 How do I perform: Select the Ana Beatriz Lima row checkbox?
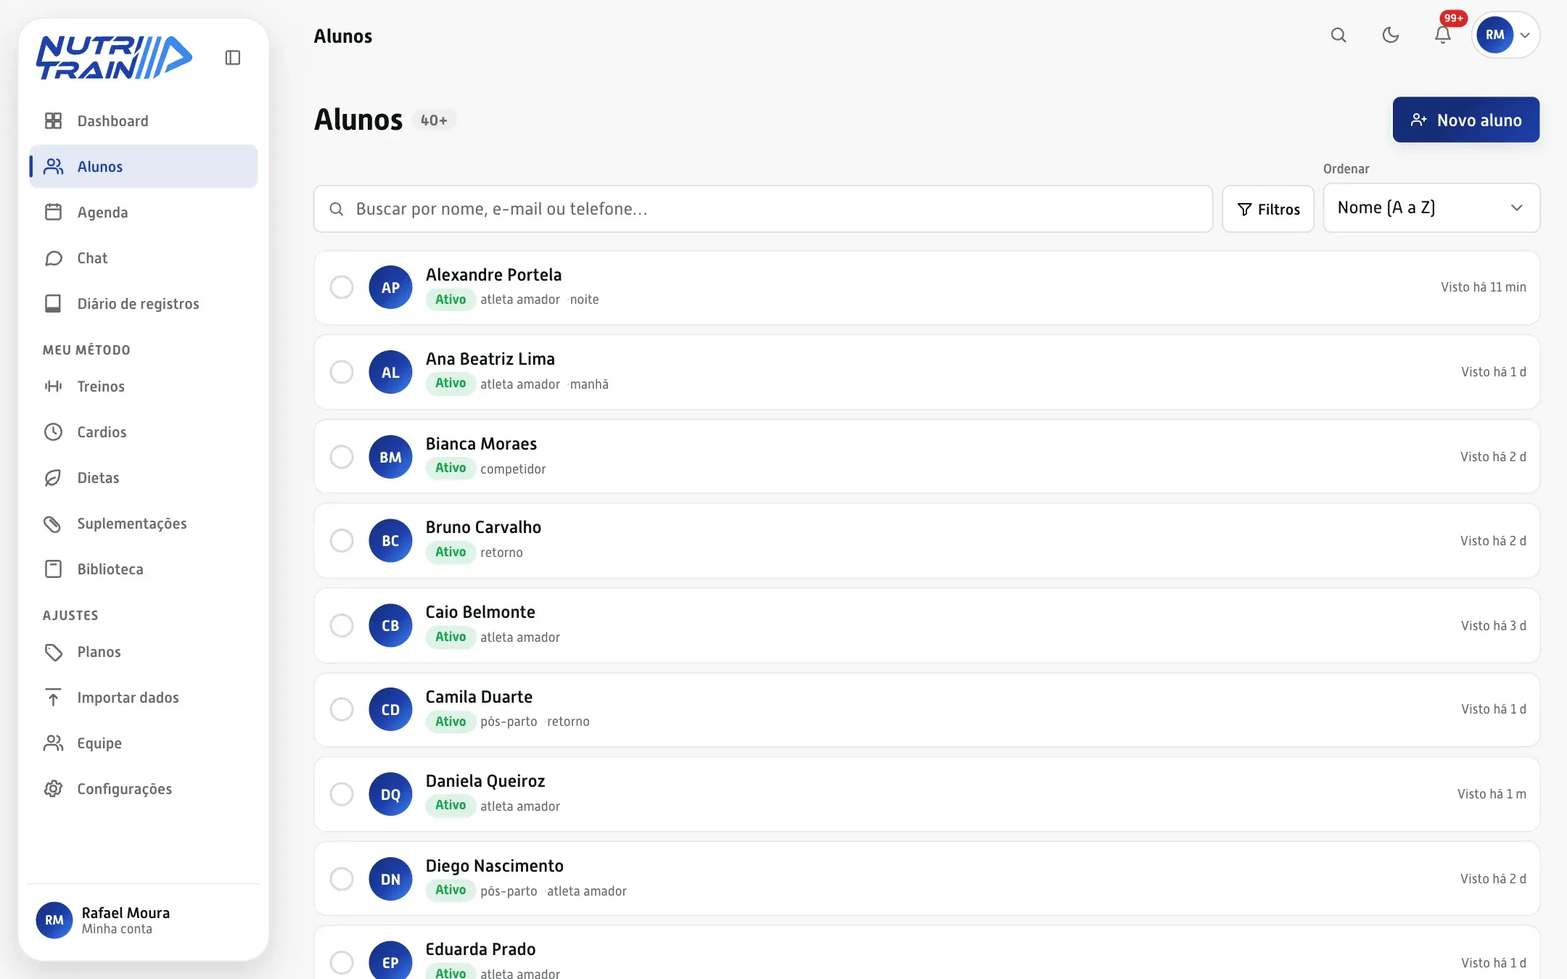(x=342, y=372)
